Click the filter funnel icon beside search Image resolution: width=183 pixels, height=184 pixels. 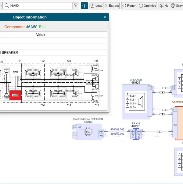pos(76,6)
